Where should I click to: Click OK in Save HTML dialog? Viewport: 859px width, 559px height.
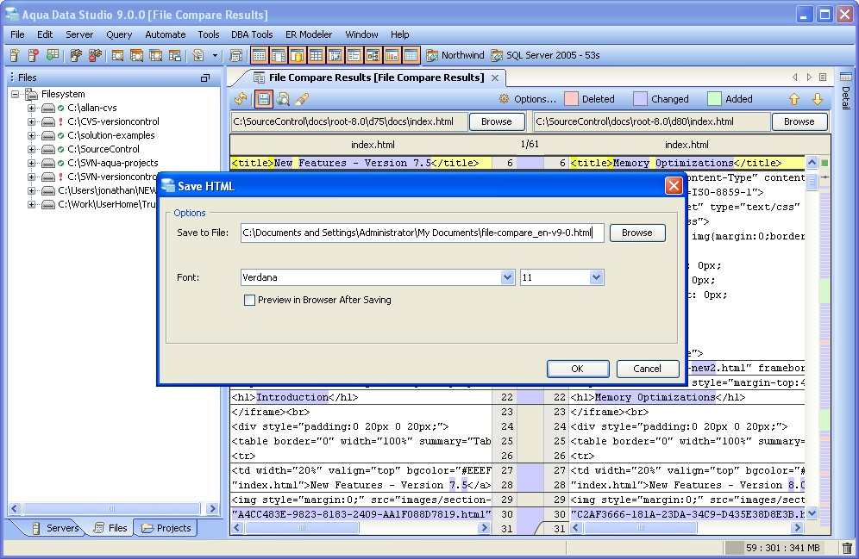(x=578, y=369)
